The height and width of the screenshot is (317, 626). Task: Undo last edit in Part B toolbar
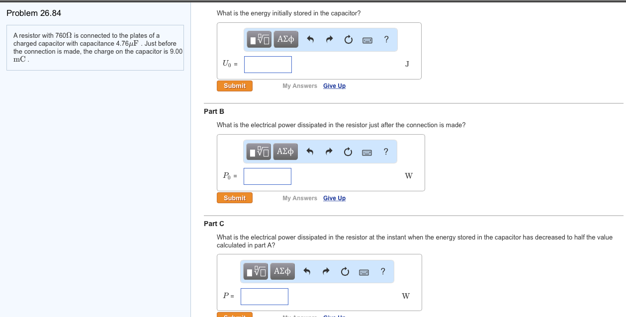click(x=310, y=152)
